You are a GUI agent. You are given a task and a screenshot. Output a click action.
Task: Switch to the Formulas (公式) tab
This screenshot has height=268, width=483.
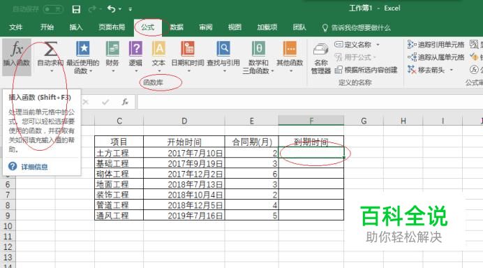148,27
